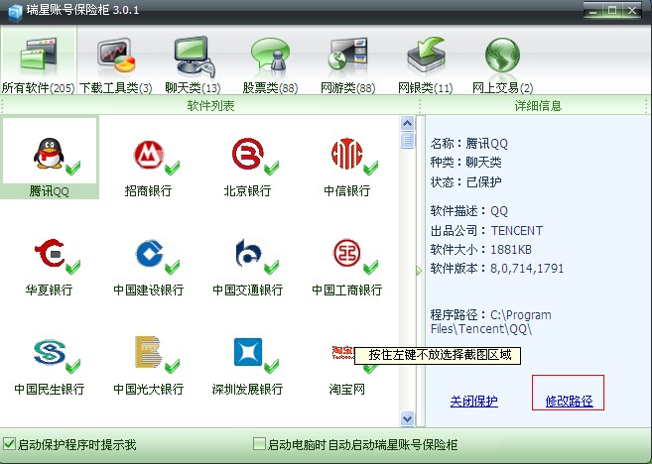Screen dimensions: 652x464
Task: Select the 中国建设银行 icon
Action: pyautogui.click(x=149, y=253)
